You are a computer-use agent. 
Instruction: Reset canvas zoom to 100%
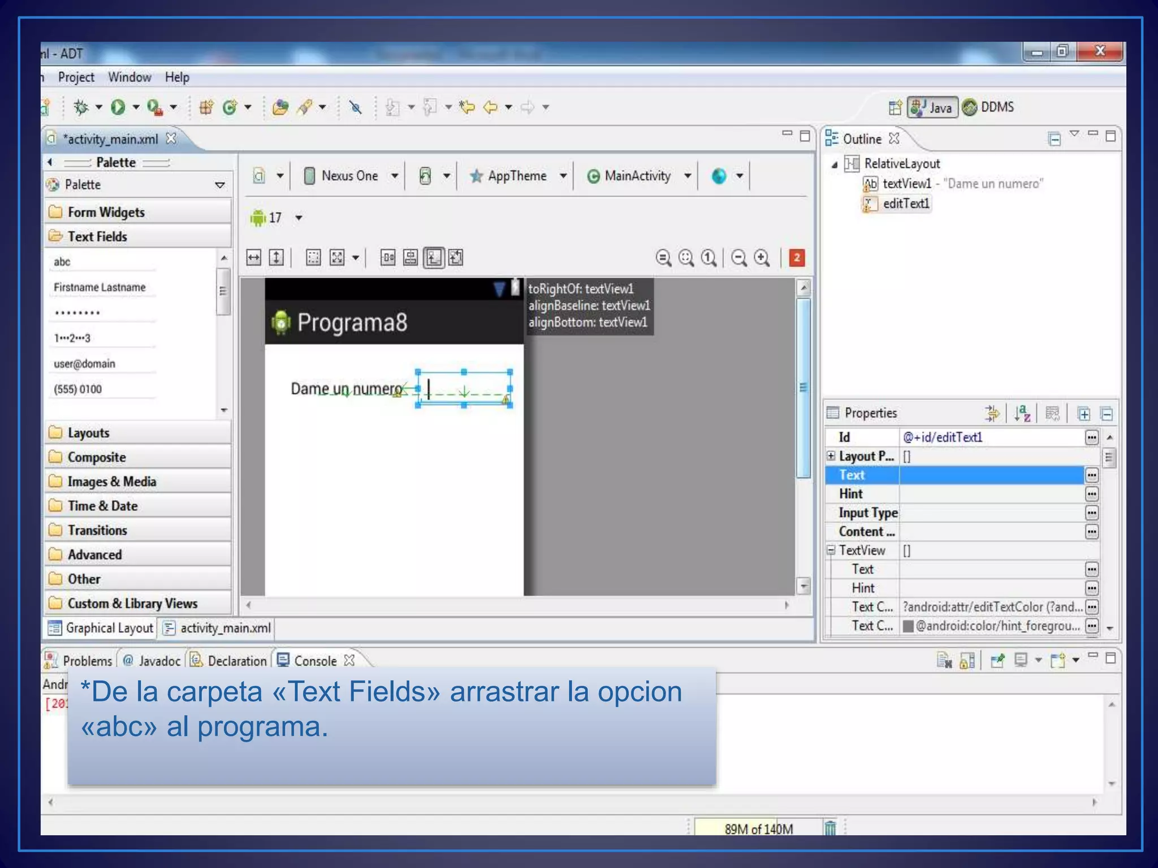708,258
